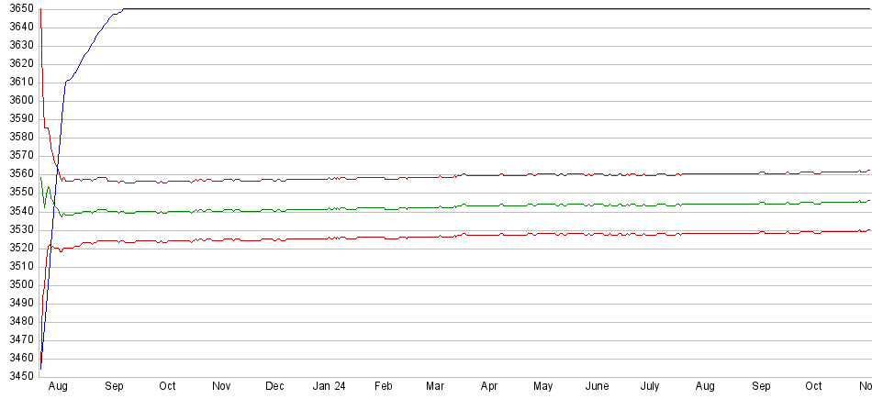Screen dimensions: 872x399
Task: Select the June month label
Action: pyautogui.click(x=597, y=386)
